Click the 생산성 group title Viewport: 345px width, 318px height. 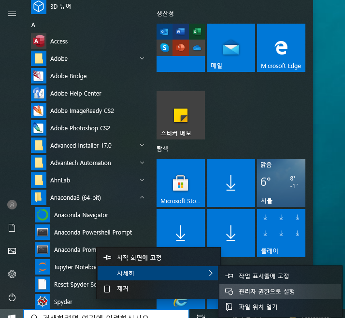click(165, 14)
